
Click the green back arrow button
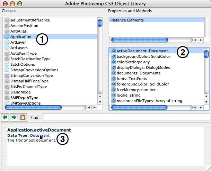(5, 117)
